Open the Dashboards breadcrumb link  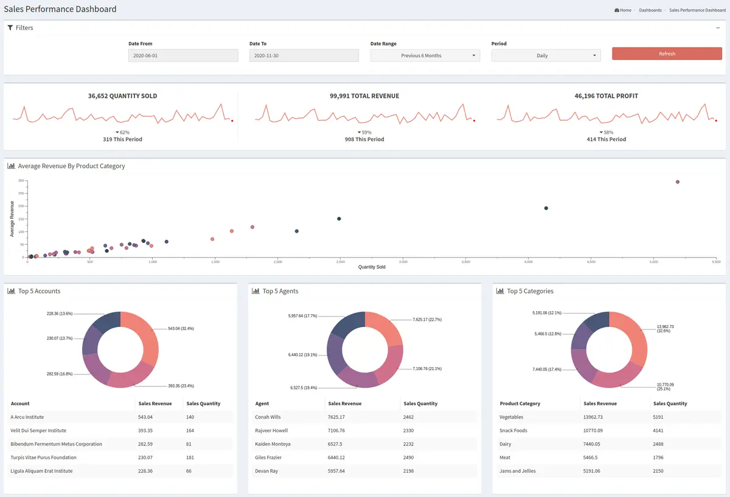(650, 10)
